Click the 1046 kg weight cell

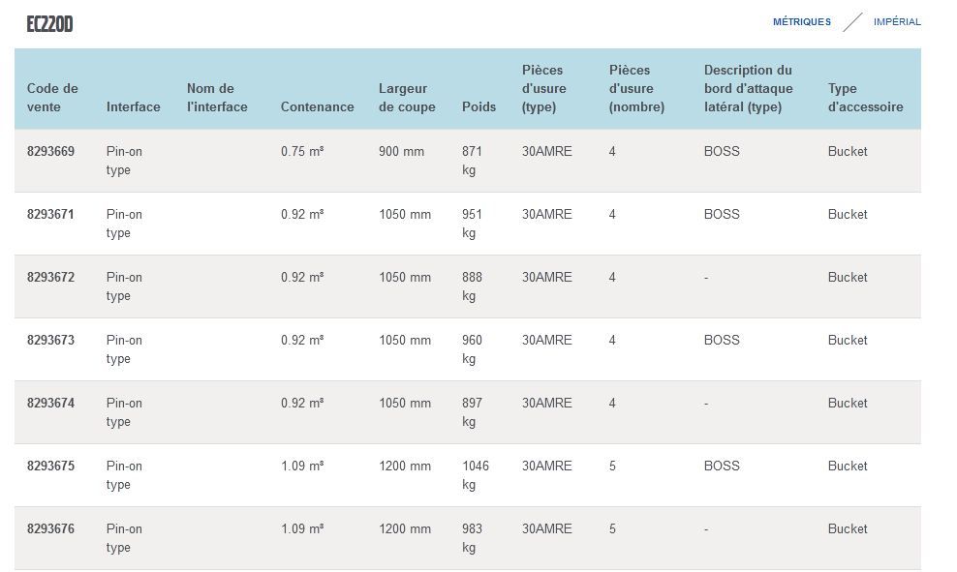tap(476, 475)
